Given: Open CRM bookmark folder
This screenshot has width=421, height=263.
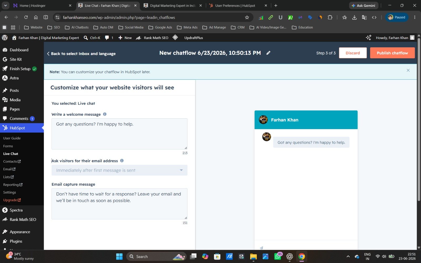Looking at the screenshot, I should [x=238, y=27].
